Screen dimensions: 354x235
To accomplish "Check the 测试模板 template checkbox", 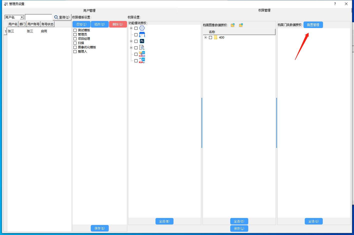I will tap(75, 30).
